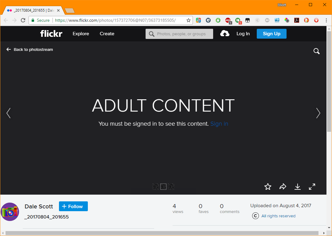The width and height of the screenshot is (332, 236).
Task: Click the magnifier icon over the photo
Action: click(316, 51)
